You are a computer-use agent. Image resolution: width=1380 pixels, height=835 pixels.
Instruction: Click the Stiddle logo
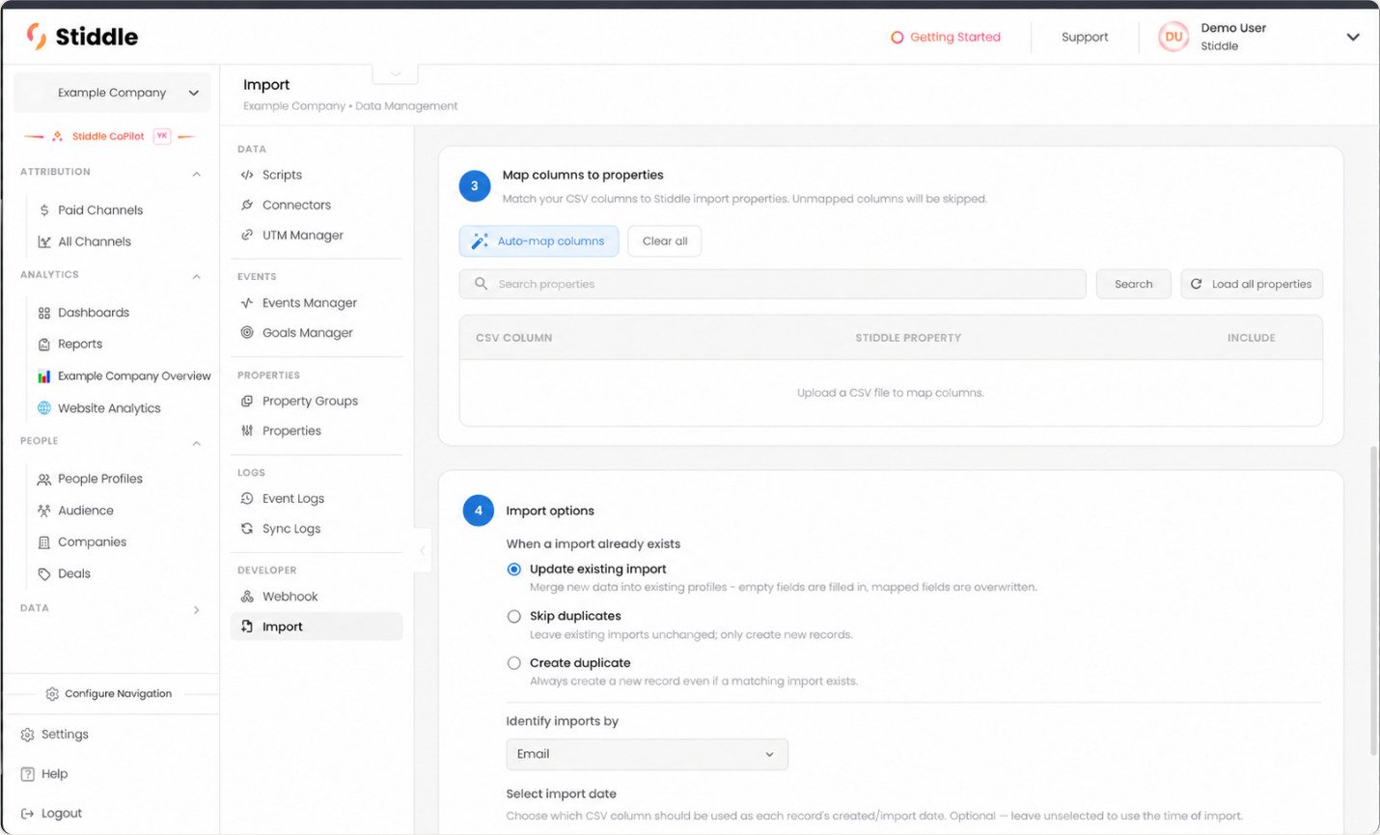[x=82, y=37]
